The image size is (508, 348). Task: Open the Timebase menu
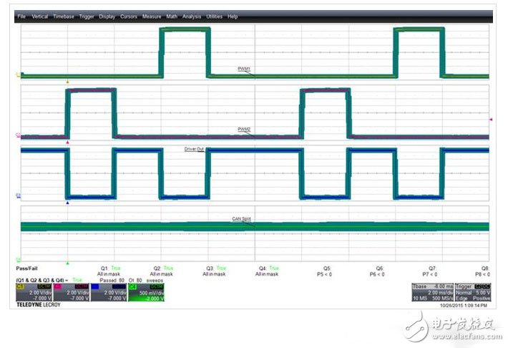(x=64, y=16)
